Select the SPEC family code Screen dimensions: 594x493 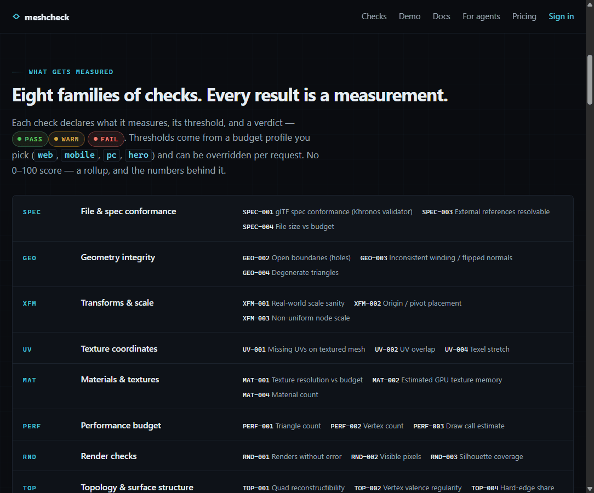click(x=32, y=212)
